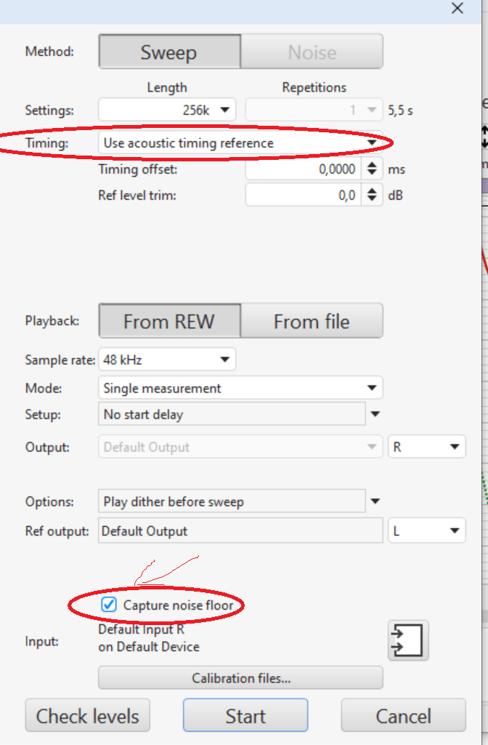Cancel the measurement dialog
The height and width of the screenshot is (745, 488).
[x=404, y=715]
